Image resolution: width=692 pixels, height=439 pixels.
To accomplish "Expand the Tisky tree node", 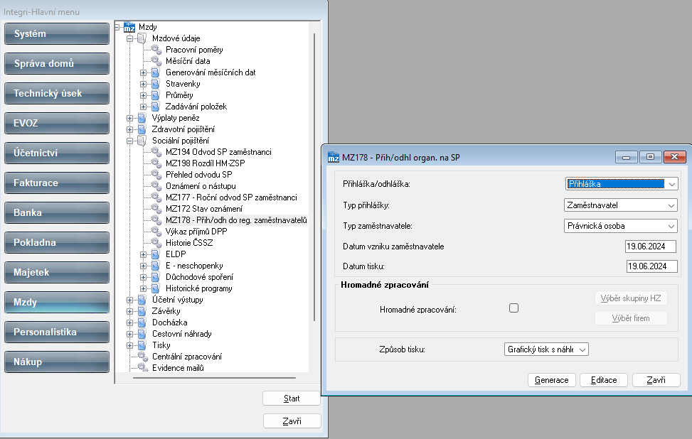I will (x=129, y=345).
